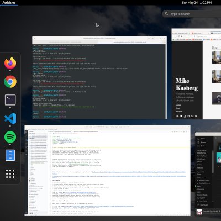Click the Activities button
Image resolution: width=221 pixels, height=221 pixels.
coord(9,3)
